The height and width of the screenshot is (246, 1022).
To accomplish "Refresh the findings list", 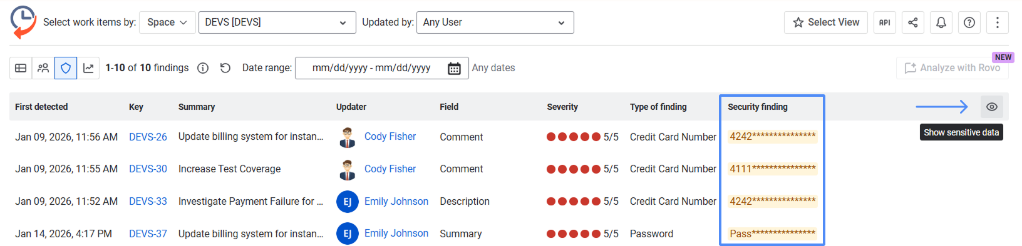I will (x=225, y=68).
